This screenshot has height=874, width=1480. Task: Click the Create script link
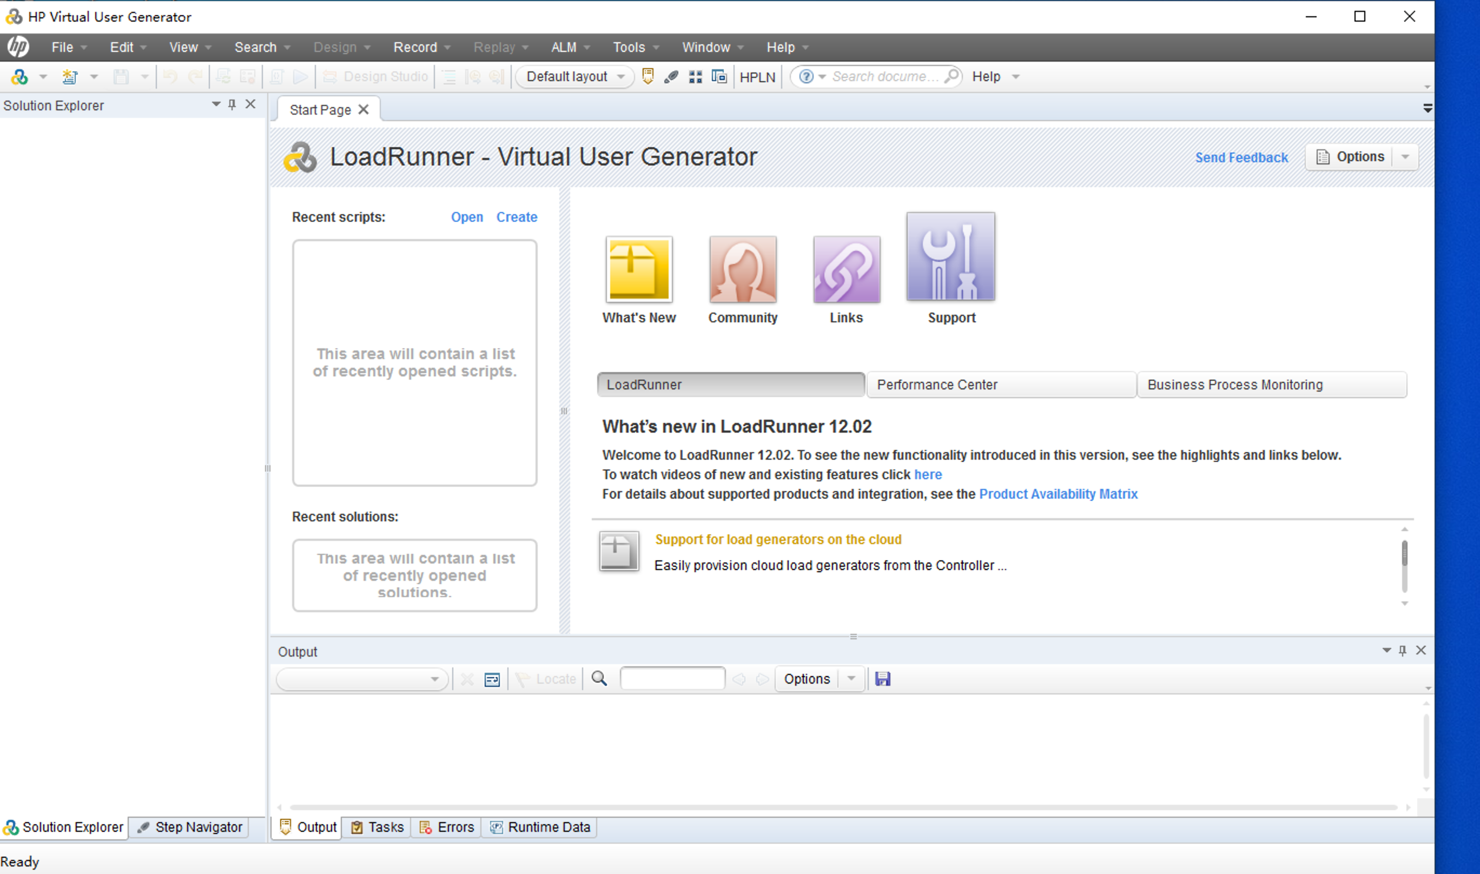point(517,217)
